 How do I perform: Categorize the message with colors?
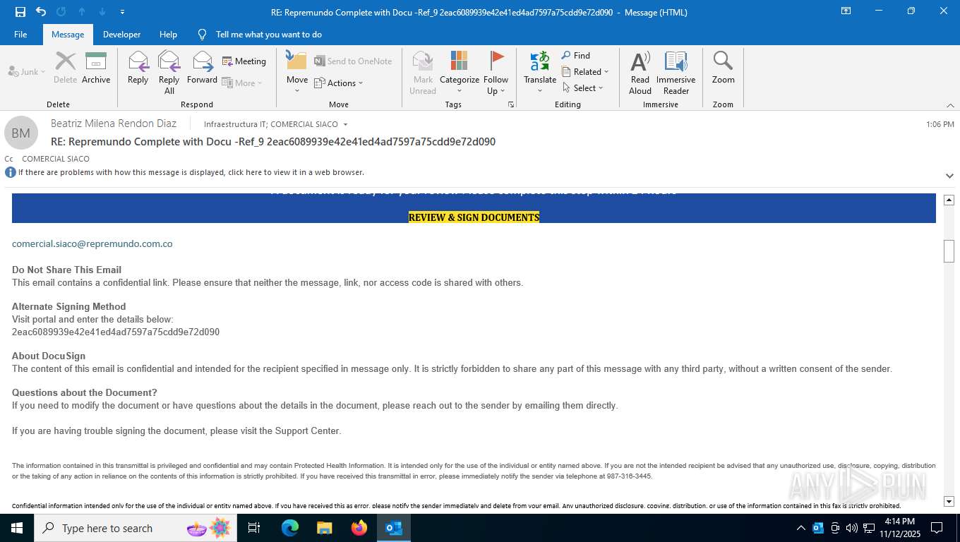point(460,72)
